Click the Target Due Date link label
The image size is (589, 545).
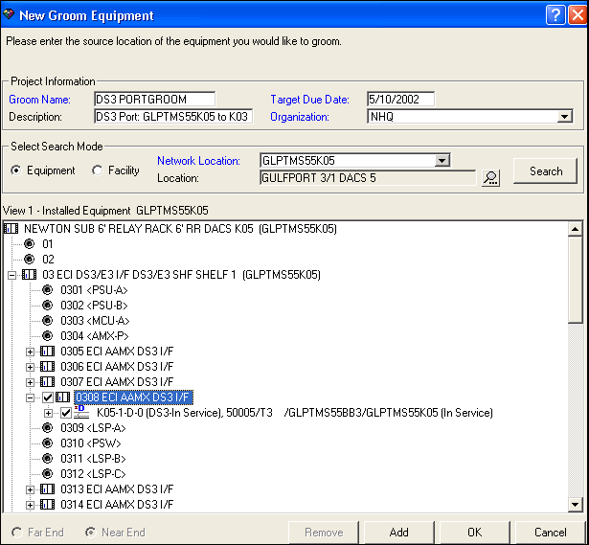[x=309, y=100]
